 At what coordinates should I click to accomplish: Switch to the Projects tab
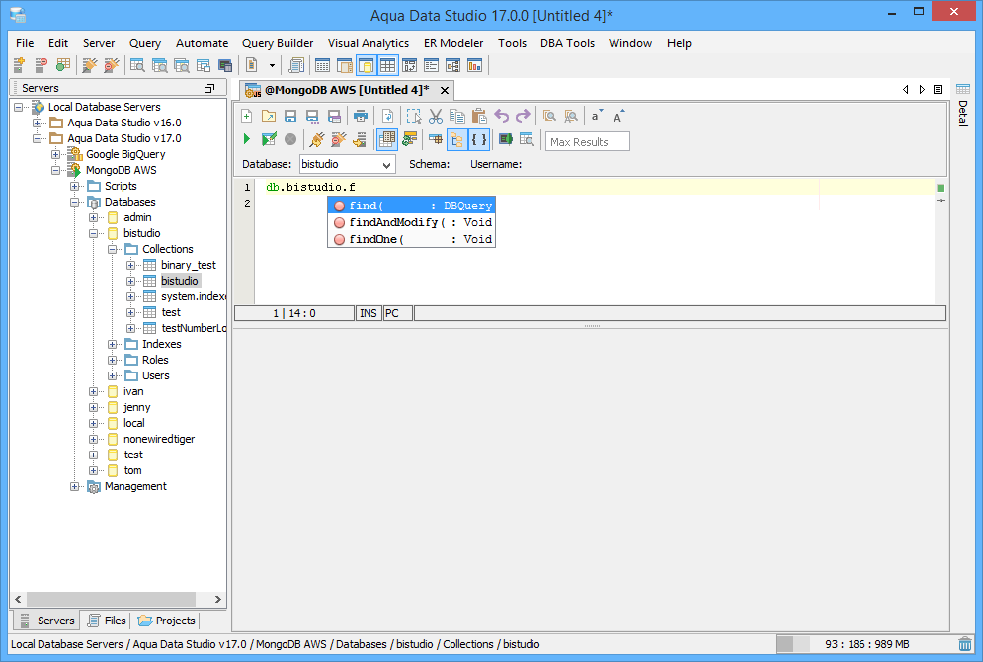[167, 621]
